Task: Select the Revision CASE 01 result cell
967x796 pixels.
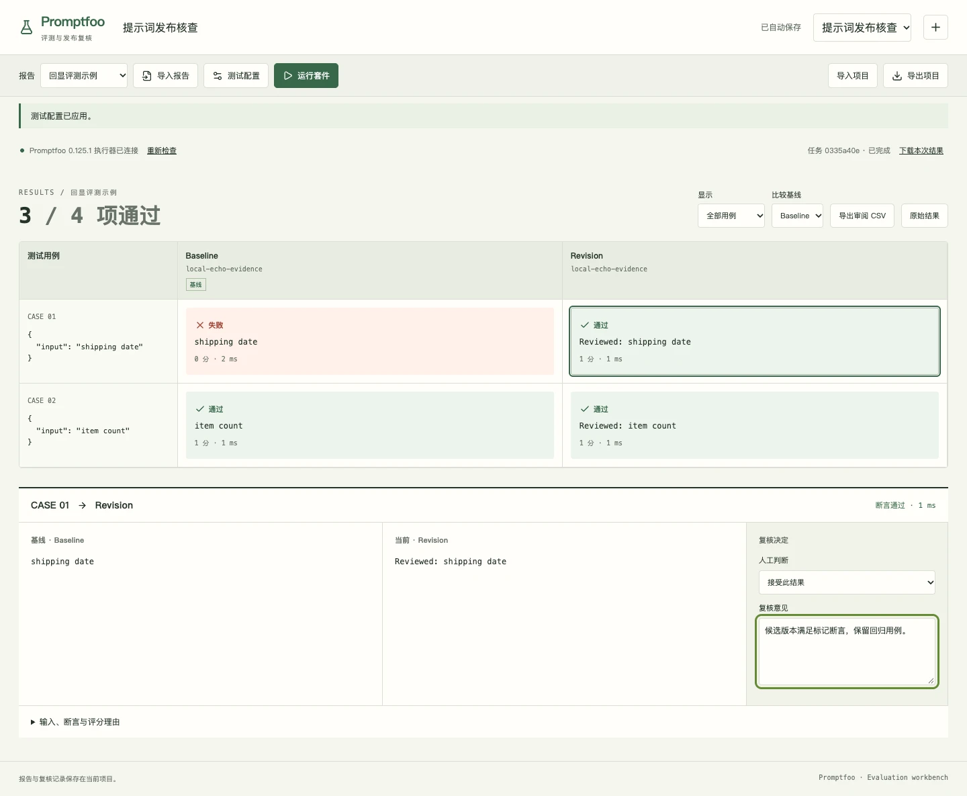Action: point(755,341)
